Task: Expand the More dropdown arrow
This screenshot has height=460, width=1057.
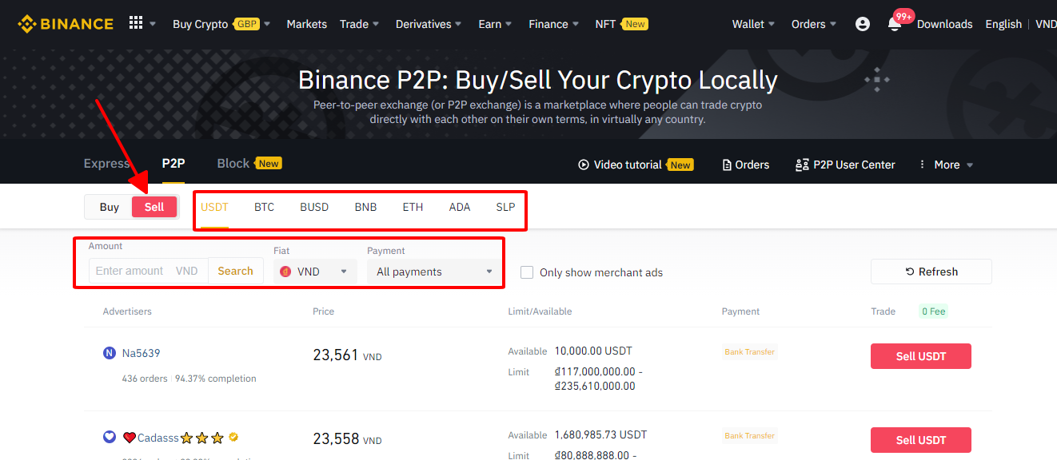Action: coord(970,165)
